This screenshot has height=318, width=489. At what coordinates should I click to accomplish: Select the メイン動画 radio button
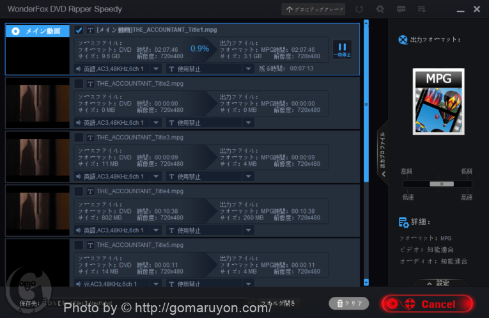pyautogui.click(x=15, y=31)
